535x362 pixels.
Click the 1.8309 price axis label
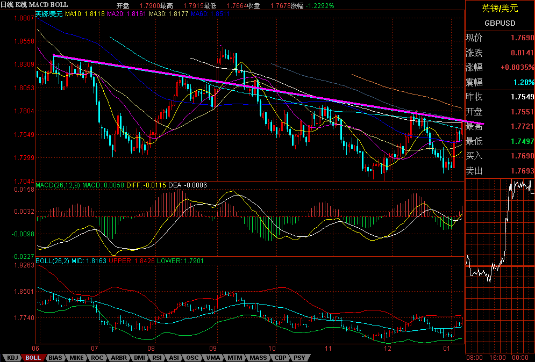coord(24,64)
